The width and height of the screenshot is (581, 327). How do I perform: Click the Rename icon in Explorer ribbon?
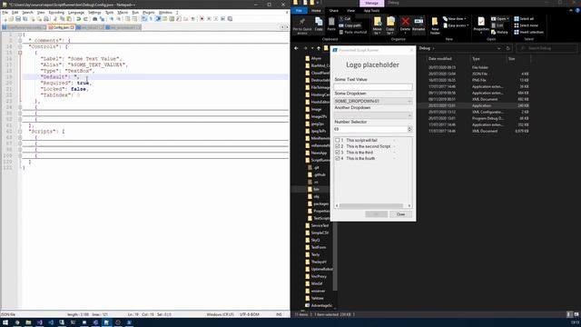pos(419,24)
